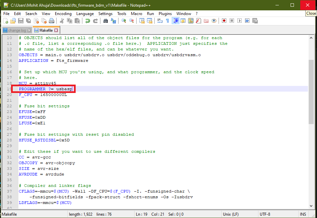Undo the last edit via toolbar

click(88, 21)
